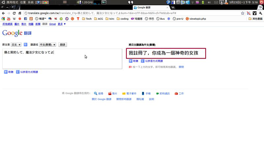Open a new browser tab
Screen dimensions: 264x148
[173, 8]
